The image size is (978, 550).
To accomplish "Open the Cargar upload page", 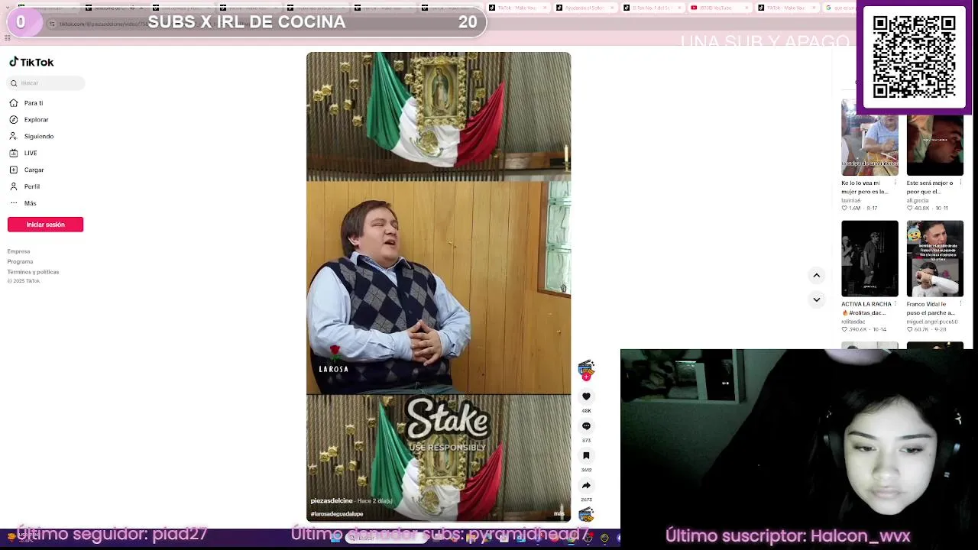I will pos(34,170).
